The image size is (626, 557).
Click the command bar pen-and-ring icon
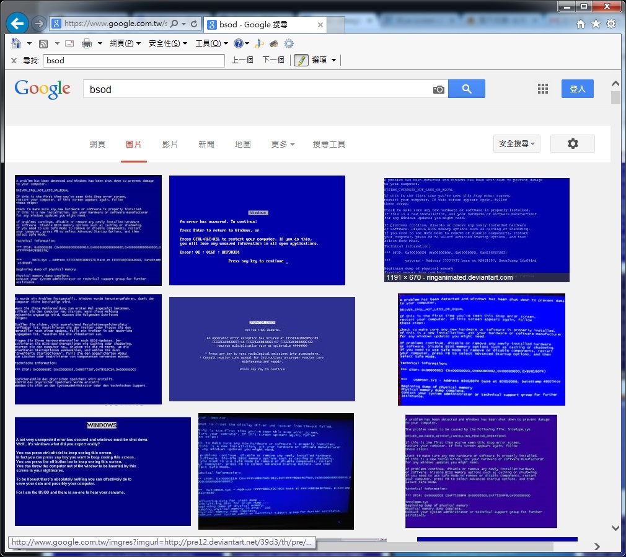click(x=259, y=43)
